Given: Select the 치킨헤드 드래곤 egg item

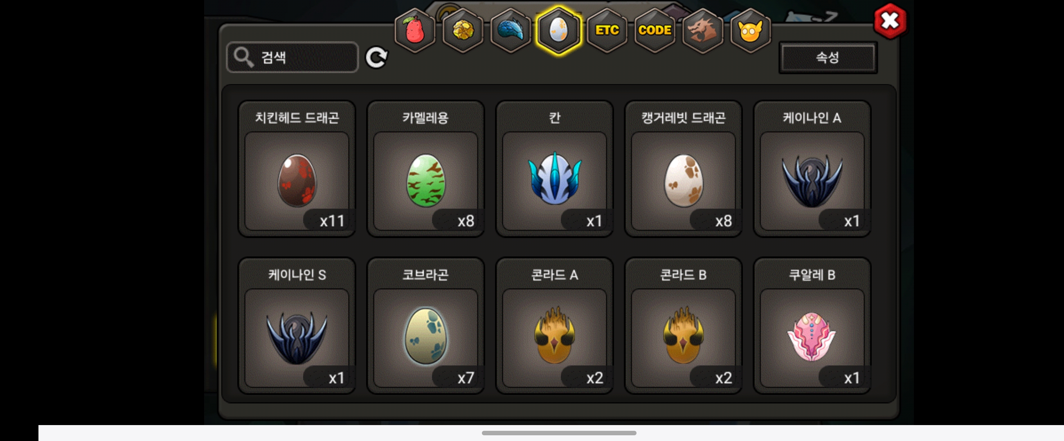Looking at the screenshot, I should tap(297, 169).
